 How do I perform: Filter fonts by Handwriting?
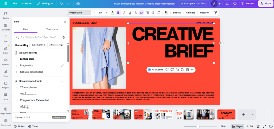tap(22, 45)
